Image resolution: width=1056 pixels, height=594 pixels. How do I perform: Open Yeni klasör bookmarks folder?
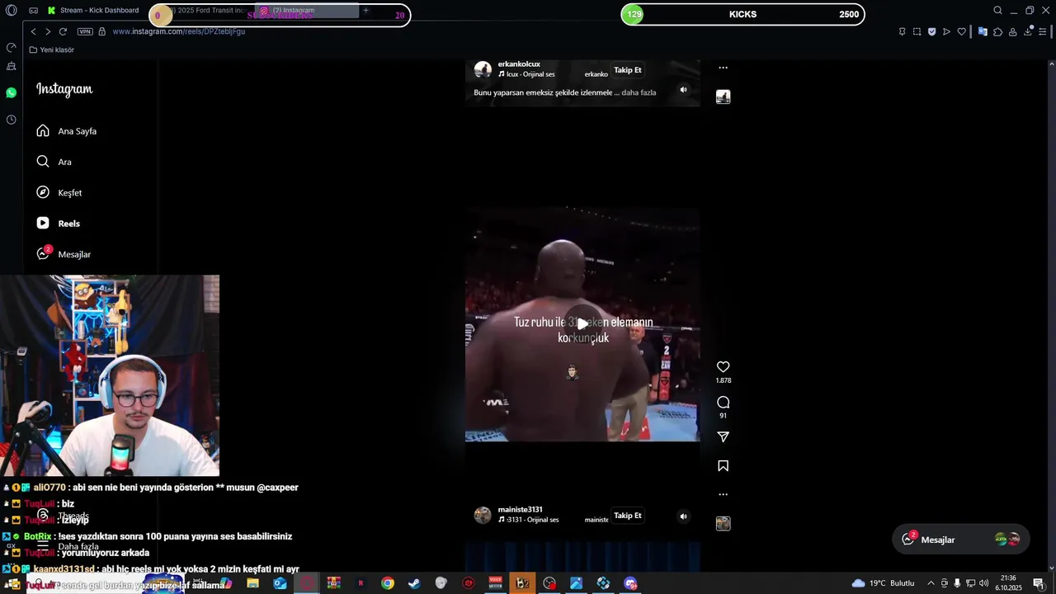pyautogui.click(x=51, y=49)
